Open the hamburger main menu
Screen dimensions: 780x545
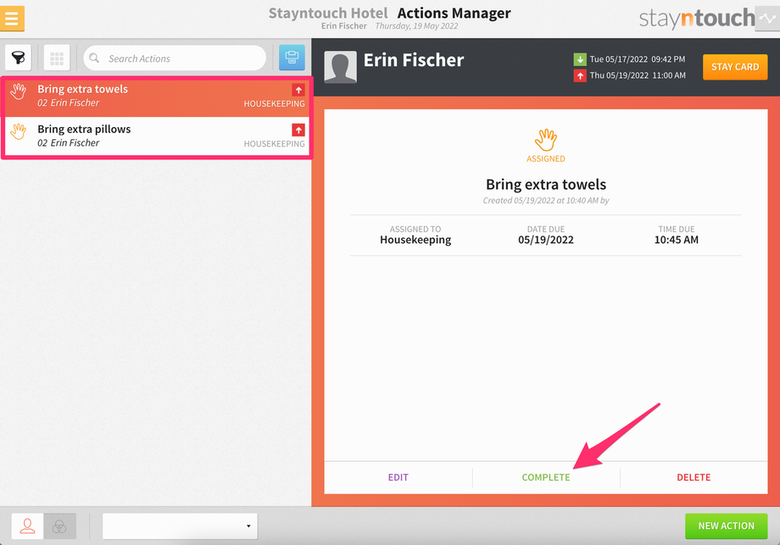click(x=12, y=19)
